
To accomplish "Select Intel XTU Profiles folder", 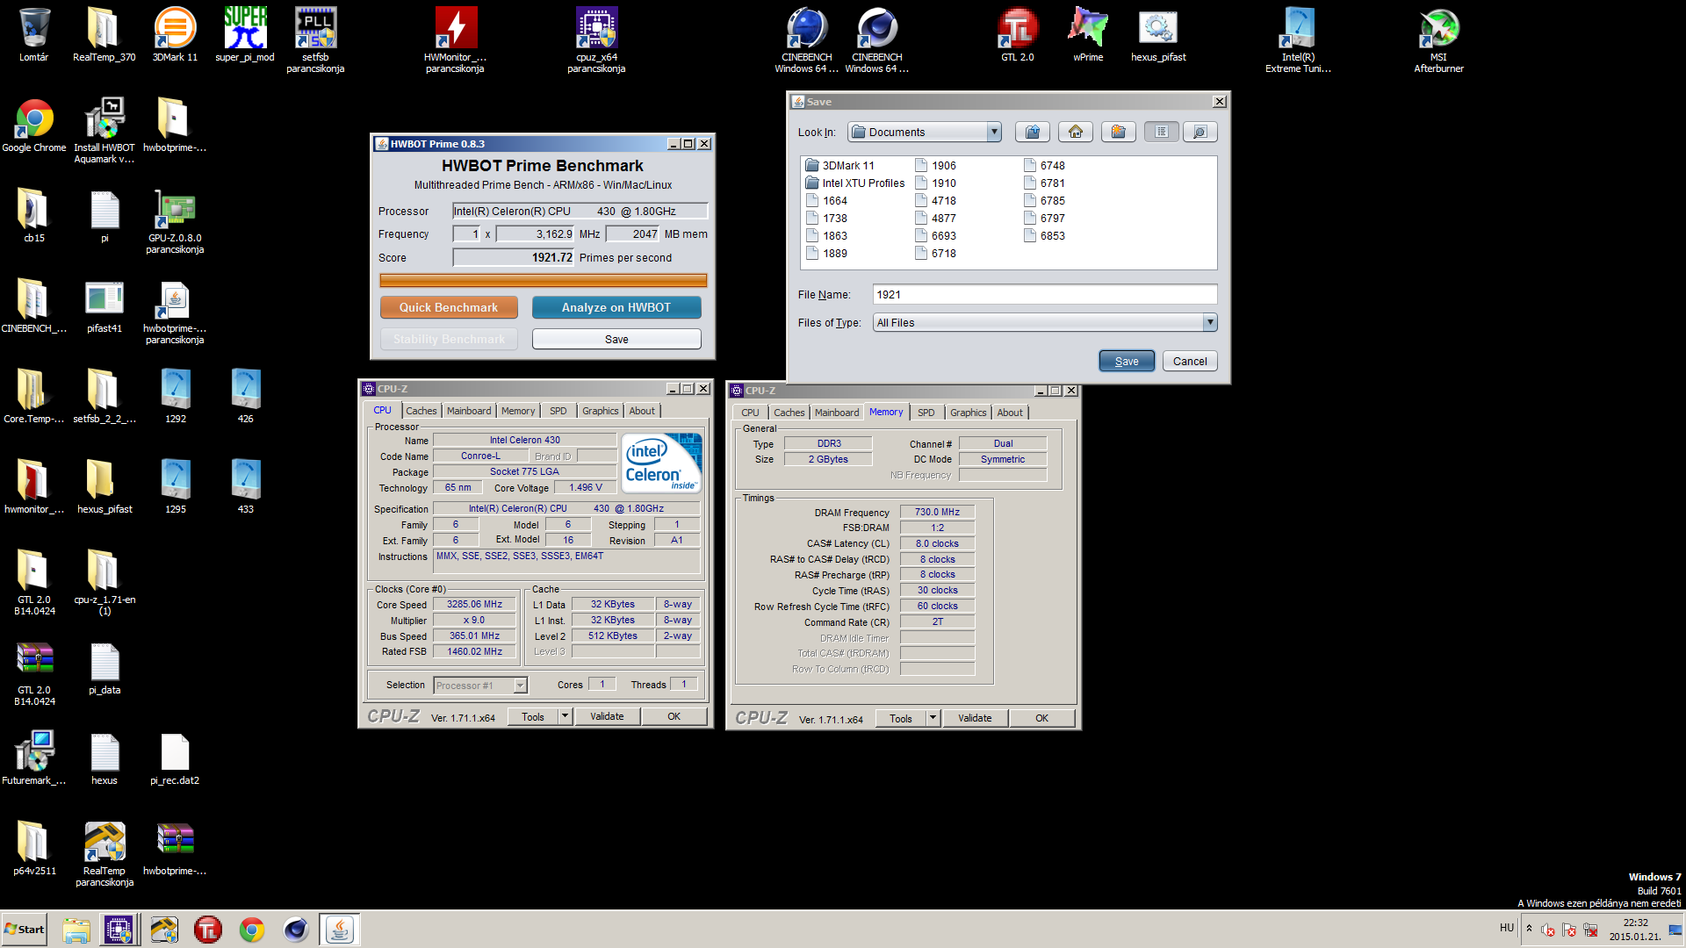I will [x=855, y=183].
